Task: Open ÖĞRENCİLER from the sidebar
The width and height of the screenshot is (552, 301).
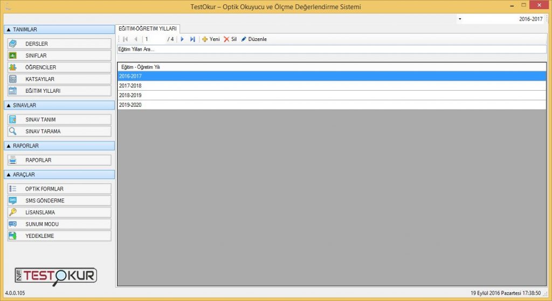Action: (59, 67)
